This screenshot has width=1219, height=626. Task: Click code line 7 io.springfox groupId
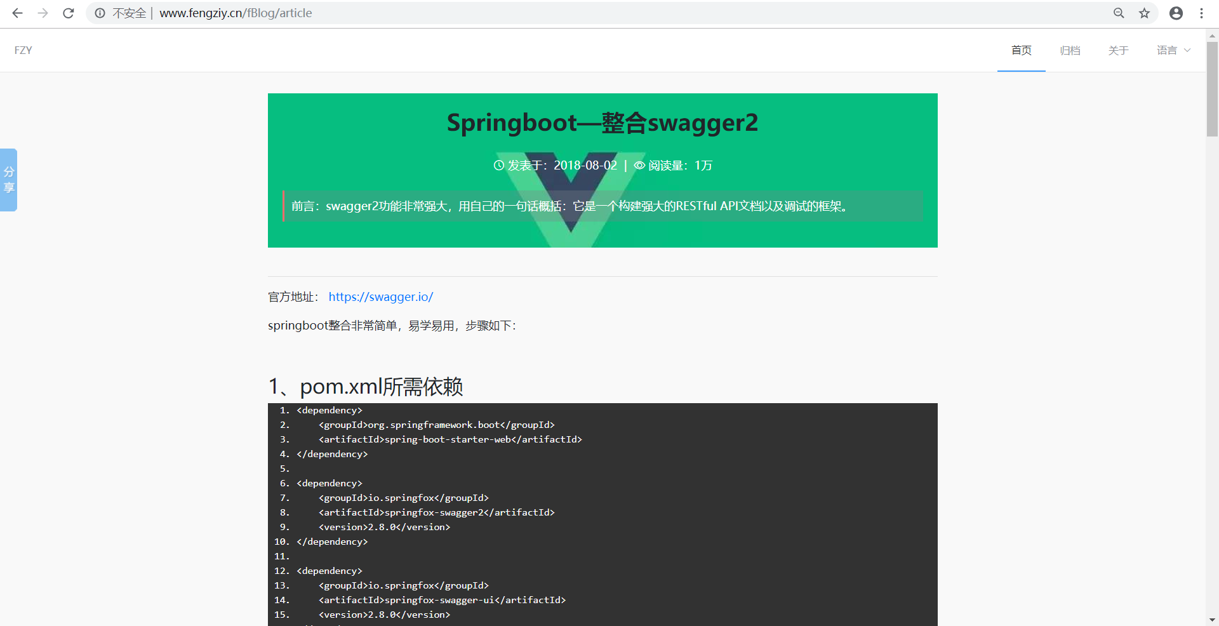tap(404, 498)
